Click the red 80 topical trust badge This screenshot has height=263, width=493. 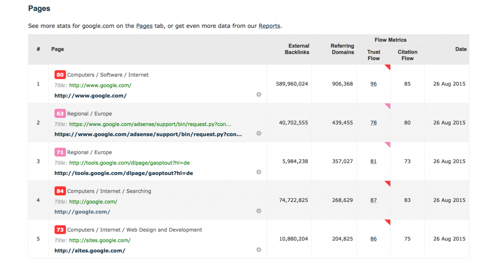(60, 75)
